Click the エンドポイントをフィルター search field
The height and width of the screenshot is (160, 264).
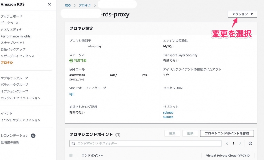[x=124, y=143]
